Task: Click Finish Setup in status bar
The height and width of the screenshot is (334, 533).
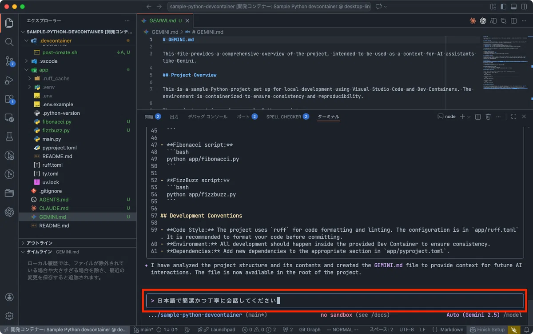Action: [x=487, y=330]
